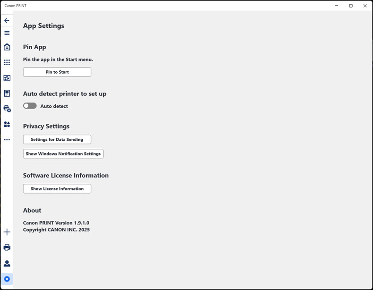Maximize the Canon PRINT window
Image resolution: width=373 pixels, height=290 pixels.
351,6
